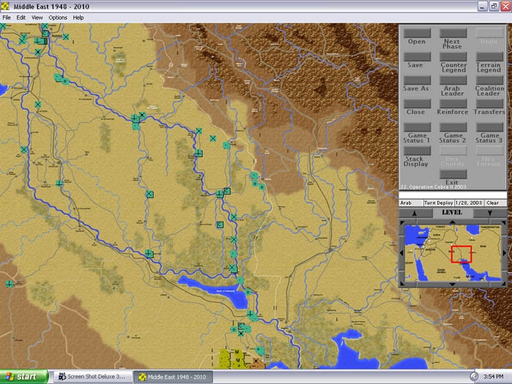Image resolution: width=512 pixels, height=384 pixels.
Task: View Game Status 1
Action: (x=417, y=127)
